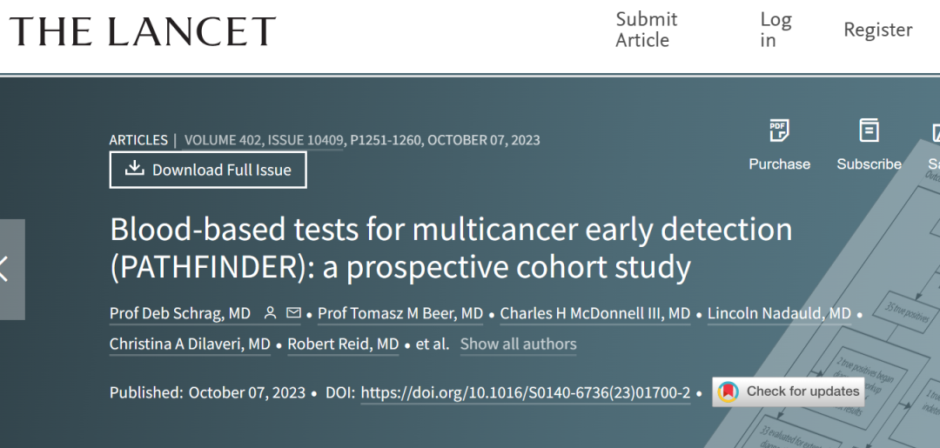Screen dimensions: 940x448
Task: Click the email envelope icon for Deb Schrag
Action: pyautogui.click(x=293, y=313)
